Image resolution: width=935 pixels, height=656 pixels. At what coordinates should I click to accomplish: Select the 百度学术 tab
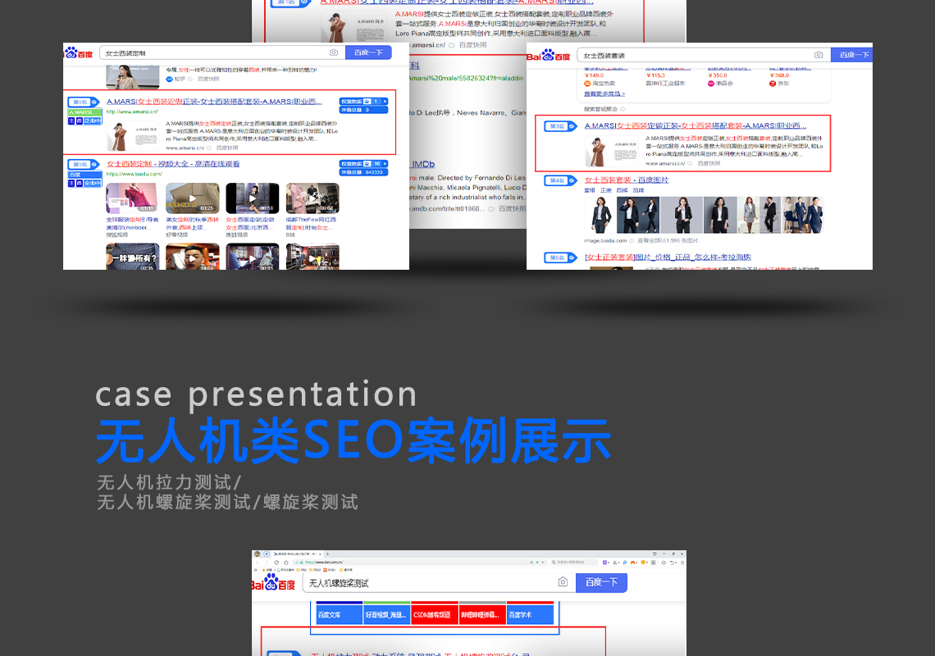point(529,614)
